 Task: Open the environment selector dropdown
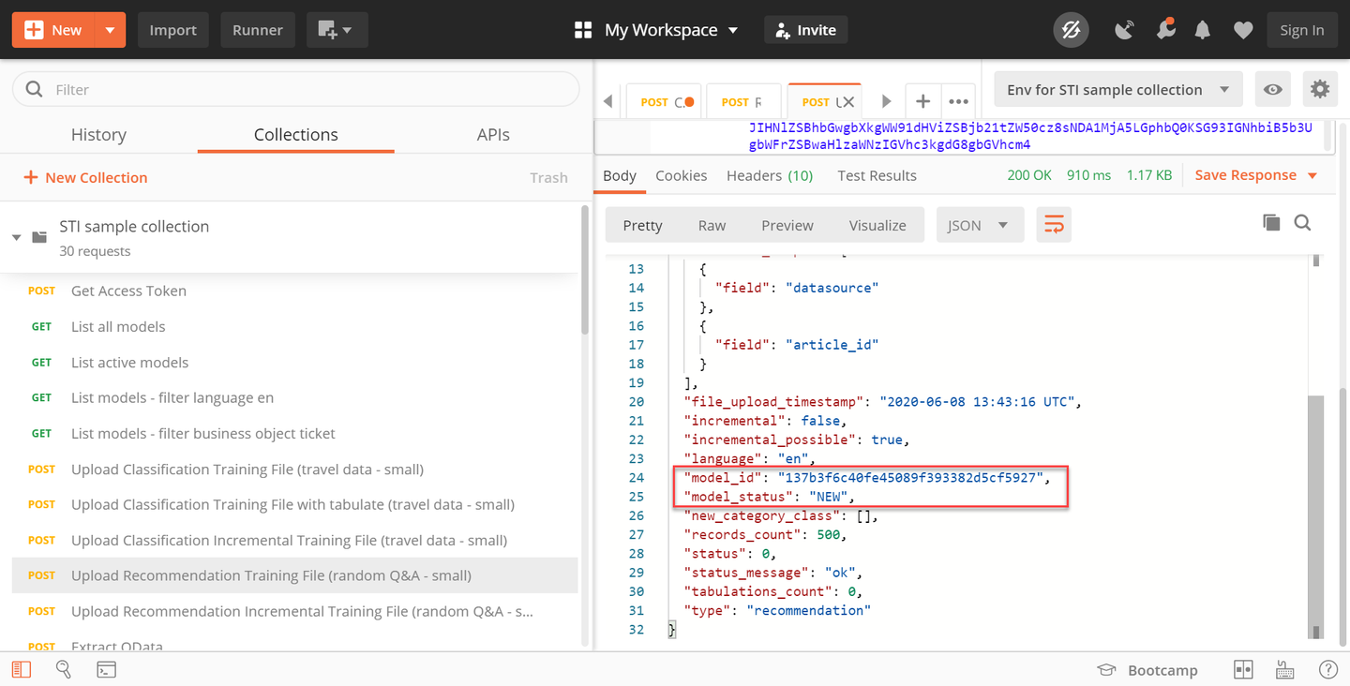(x=1118, y=90)
